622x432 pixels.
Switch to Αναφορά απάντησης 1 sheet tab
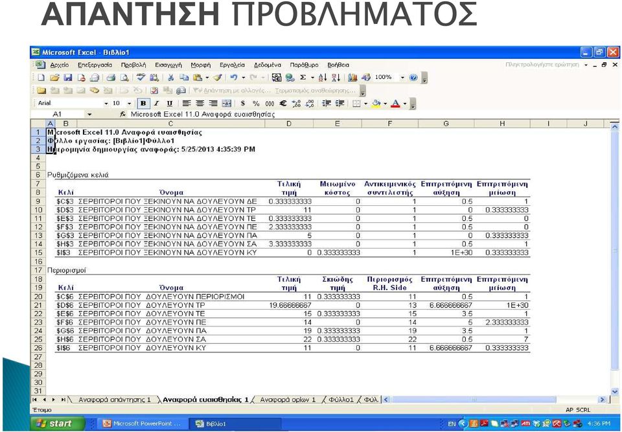[x=115, y=400]
